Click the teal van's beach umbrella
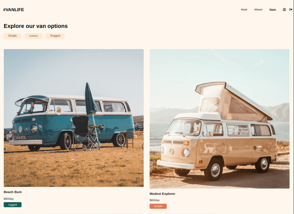The height and width of the screenshot is (214, 294). [91, 99]
